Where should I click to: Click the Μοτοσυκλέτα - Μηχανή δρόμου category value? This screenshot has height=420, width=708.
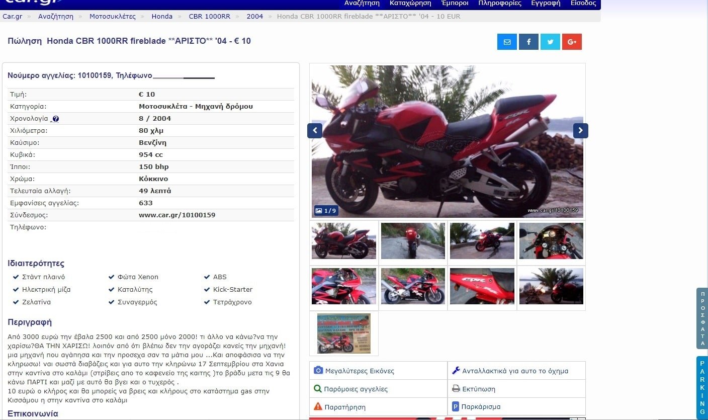(x=196, y=106)
